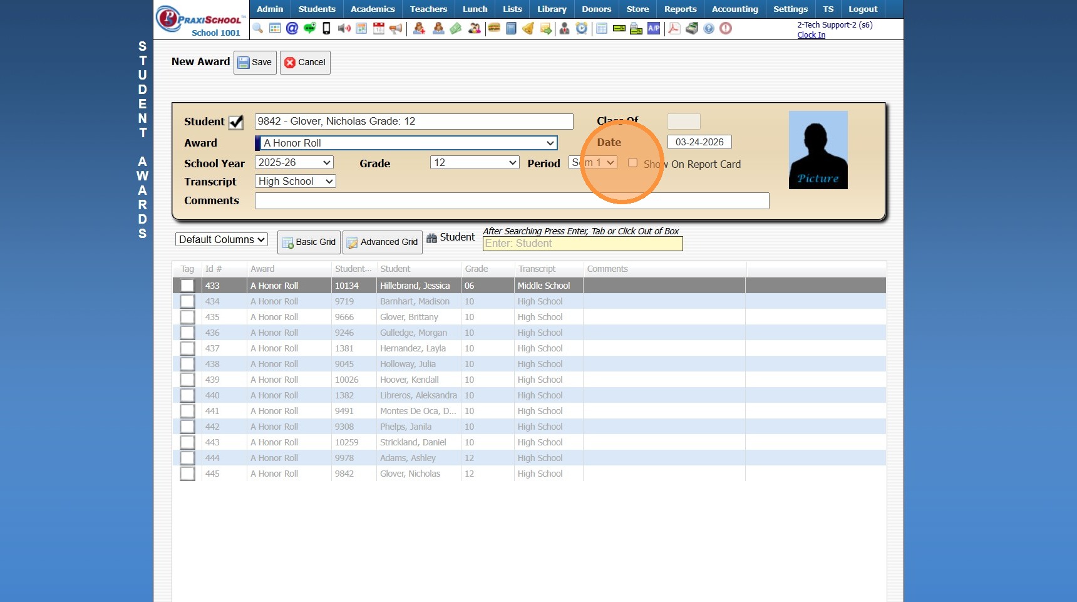Screen dimensions: 1077x602
Task: Expand the Period dropdown
Action: tap(593, 162)
